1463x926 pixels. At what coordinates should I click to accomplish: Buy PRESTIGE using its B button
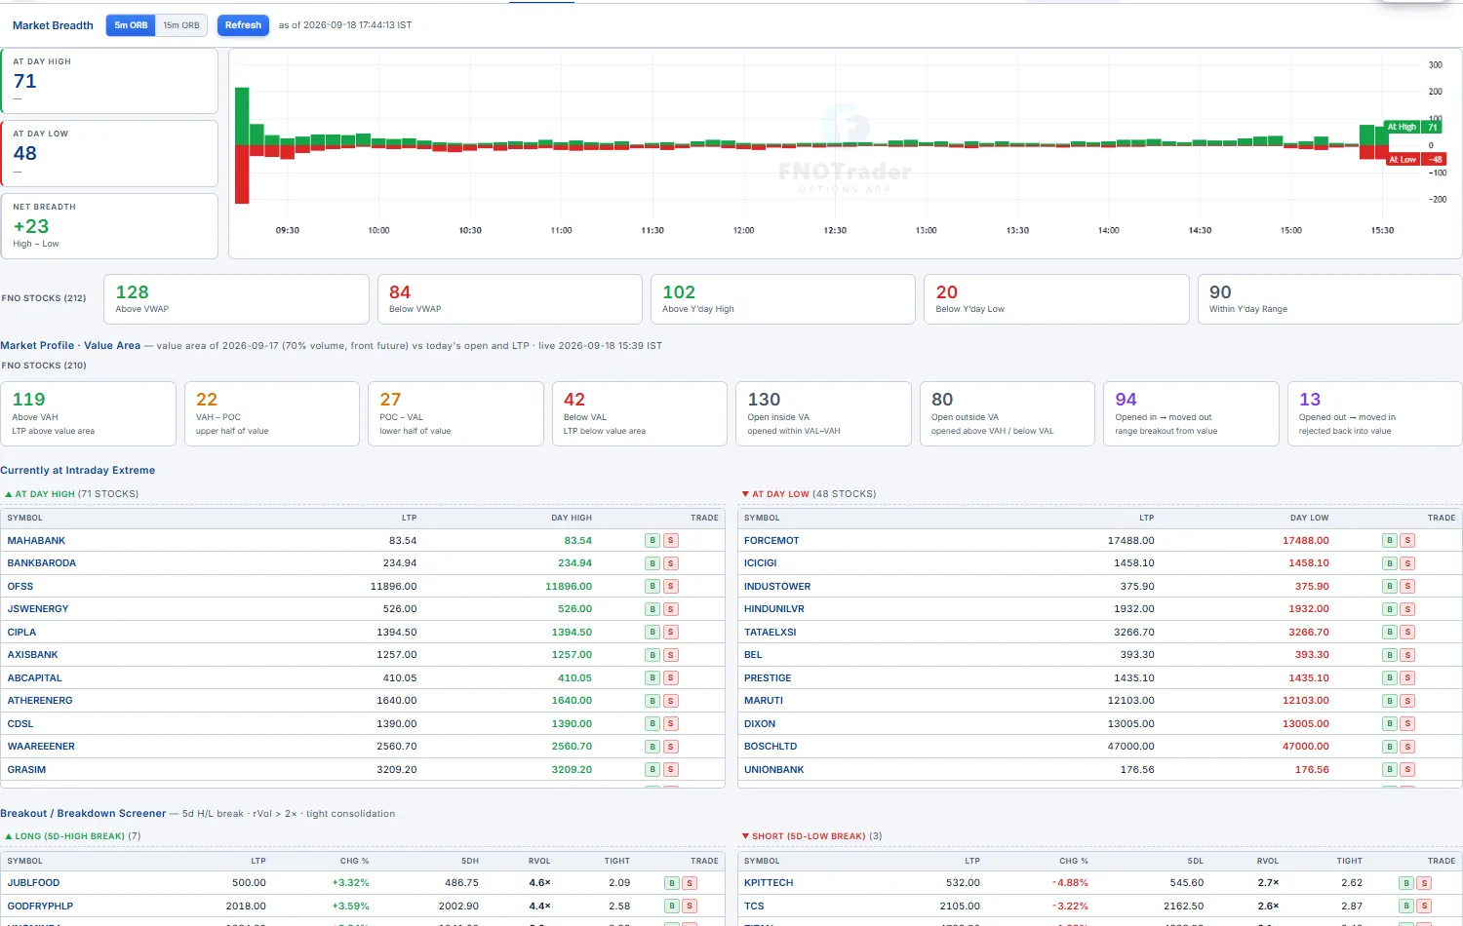1390,678
